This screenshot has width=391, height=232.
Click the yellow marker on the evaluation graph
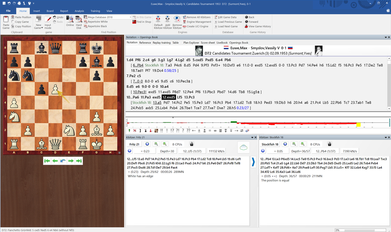point(358,124)
